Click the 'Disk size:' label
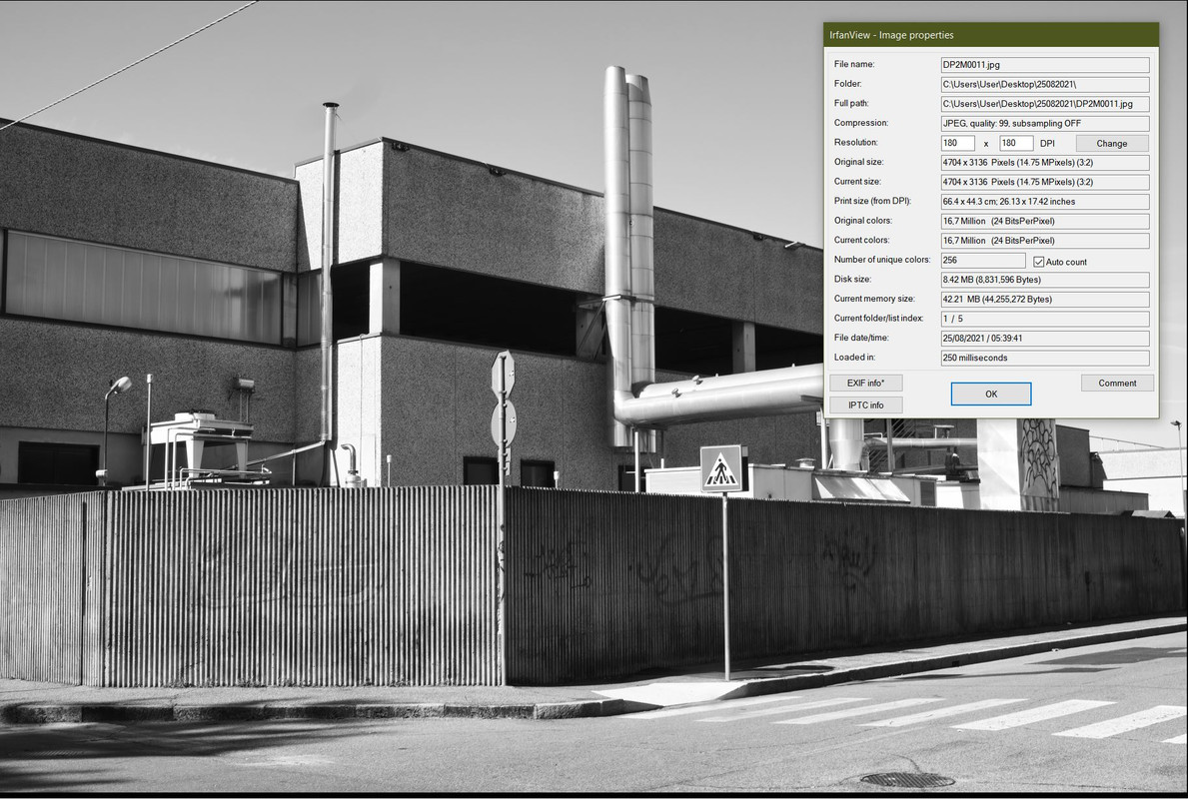Viewport: 1188px width, 799px height. [852, 280]
